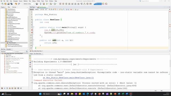Screen dimensions: 171x96
Task: Click the Re-run green icon in Output panel
Action: [x=30, y=56]
